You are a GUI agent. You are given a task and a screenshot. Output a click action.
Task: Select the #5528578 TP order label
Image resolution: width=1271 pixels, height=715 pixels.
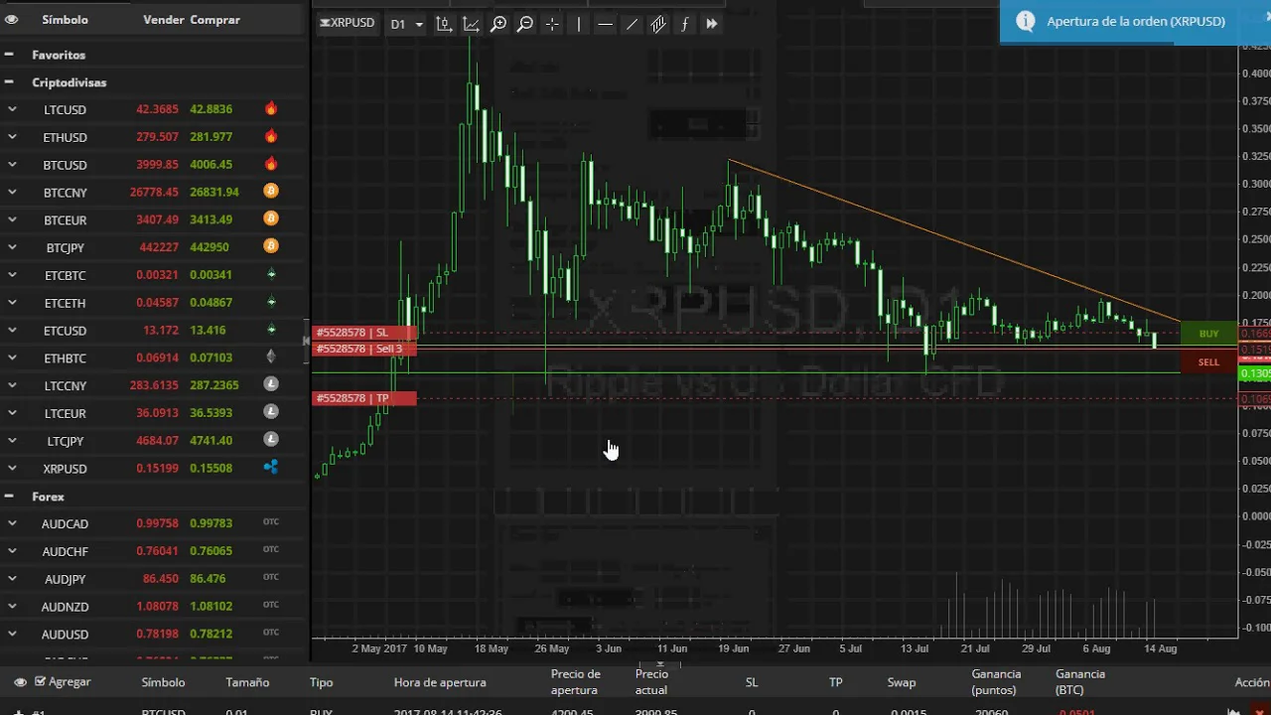click(x=364, y=398)
